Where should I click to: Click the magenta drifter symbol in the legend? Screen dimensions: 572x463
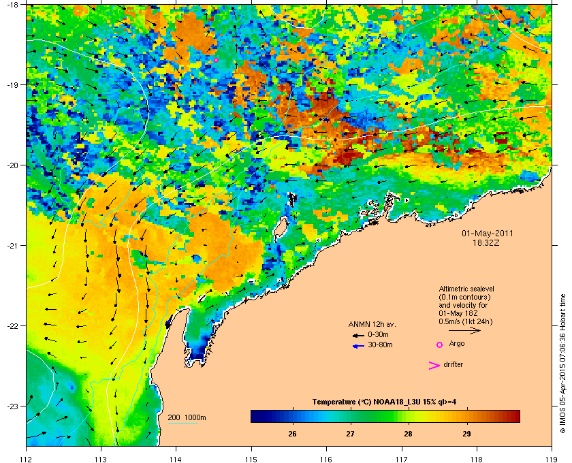pos(434,366)
